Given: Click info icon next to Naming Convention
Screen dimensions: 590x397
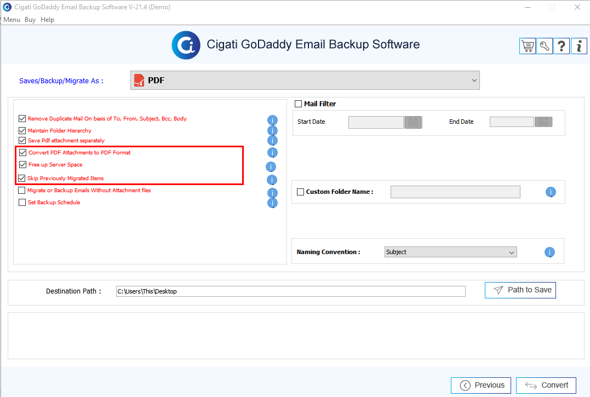Looking at the screenshot, I should [x=550, y=252].
